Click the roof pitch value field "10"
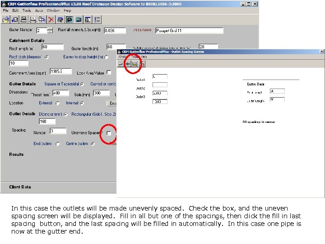The height and width of the screenshot is (244, 325). point(19,63)
